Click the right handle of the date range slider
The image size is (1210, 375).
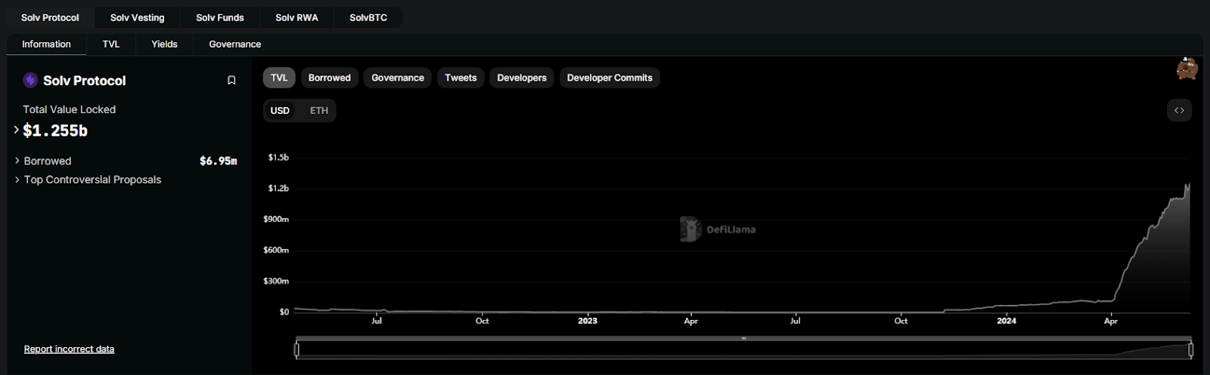tap(1191, 349)
